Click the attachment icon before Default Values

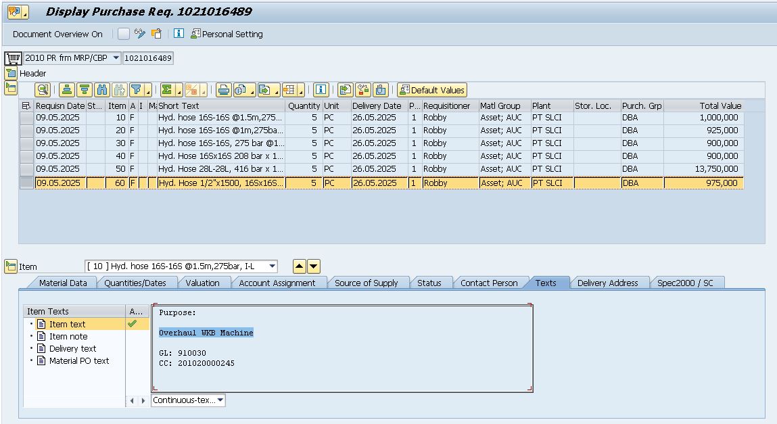[x=381, y=90]
